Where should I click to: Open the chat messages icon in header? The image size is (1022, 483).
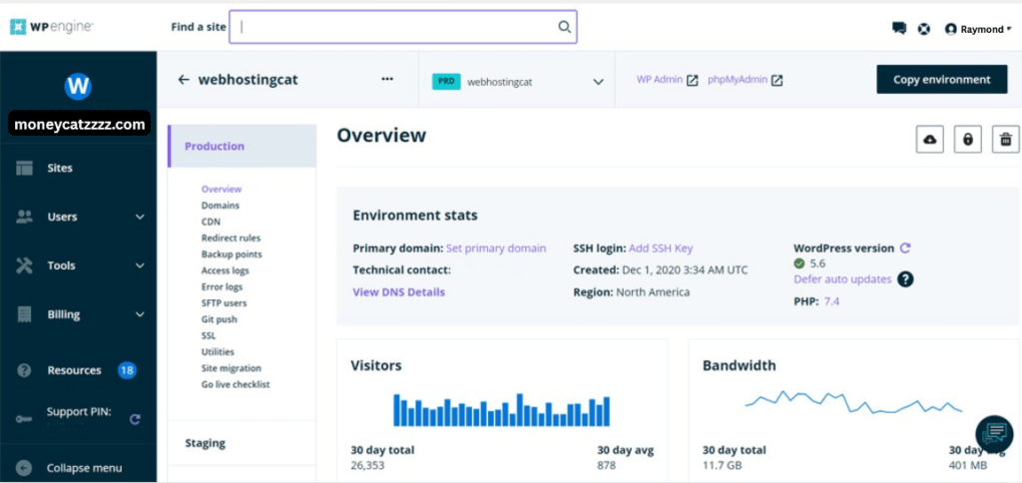(899, 28)
